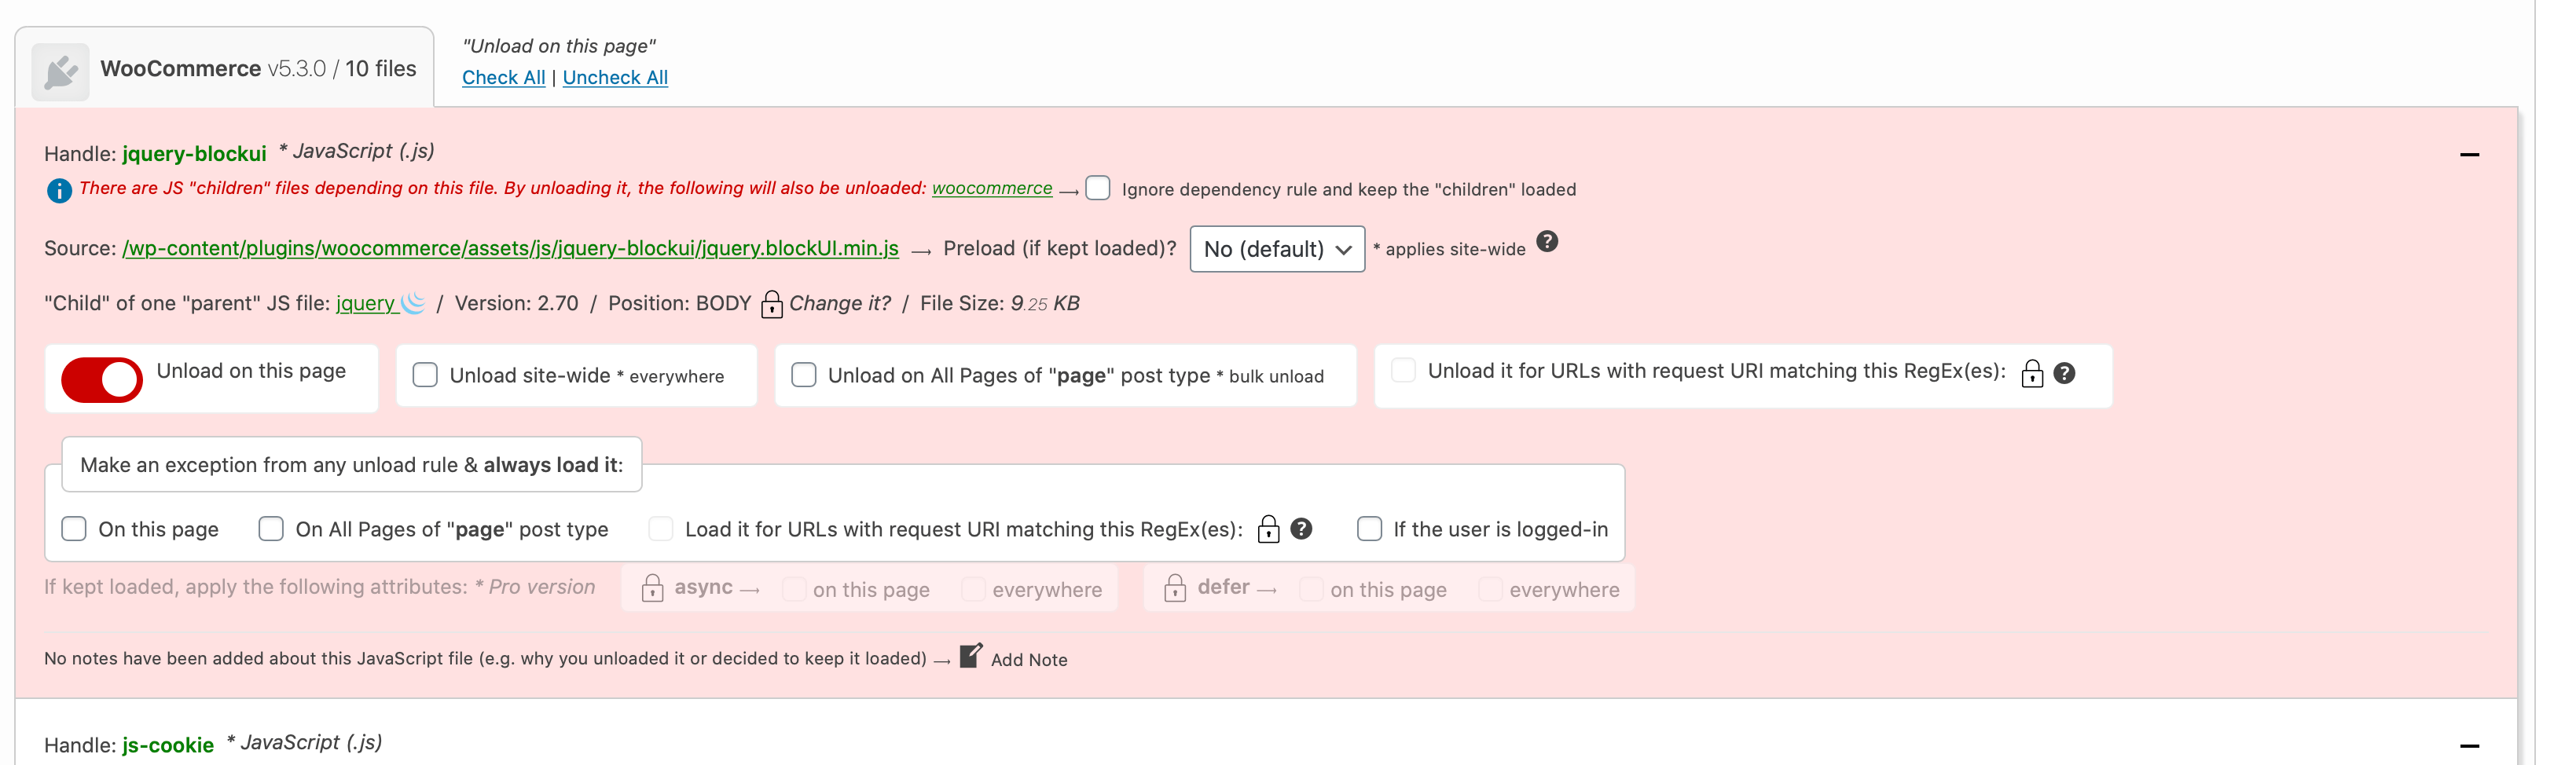Image resolution: width=2576 pixels, height=765 pixels.
Task: Check If the user is logged-in
Action: pos(1369,529)
